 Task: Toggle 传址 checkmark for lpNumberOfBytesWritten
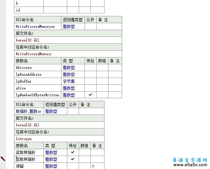tap(90, 95)
